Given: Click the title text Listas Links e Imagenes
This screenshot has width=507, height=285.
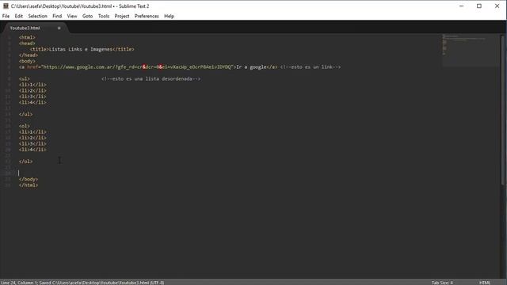Looking at the screenshot, I should click(x=80, y=49).
